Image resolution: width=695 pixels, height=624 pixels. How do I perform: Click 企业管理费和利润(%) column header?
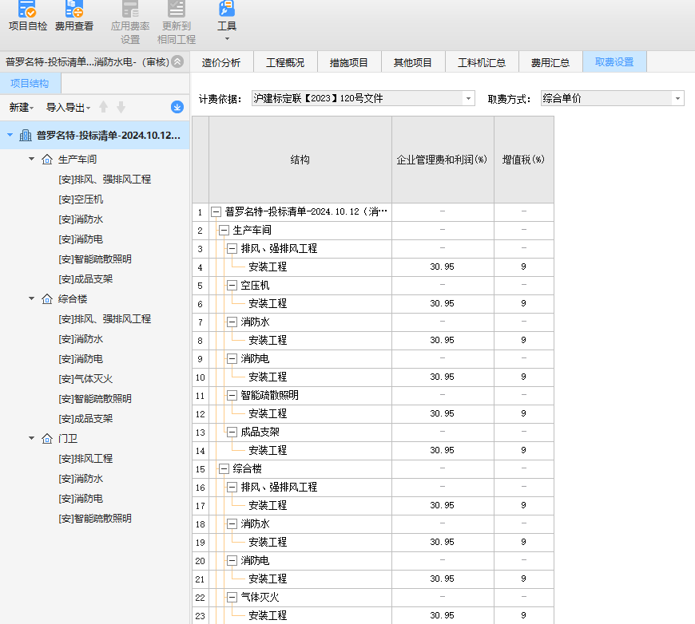click(x=443, y=160)
